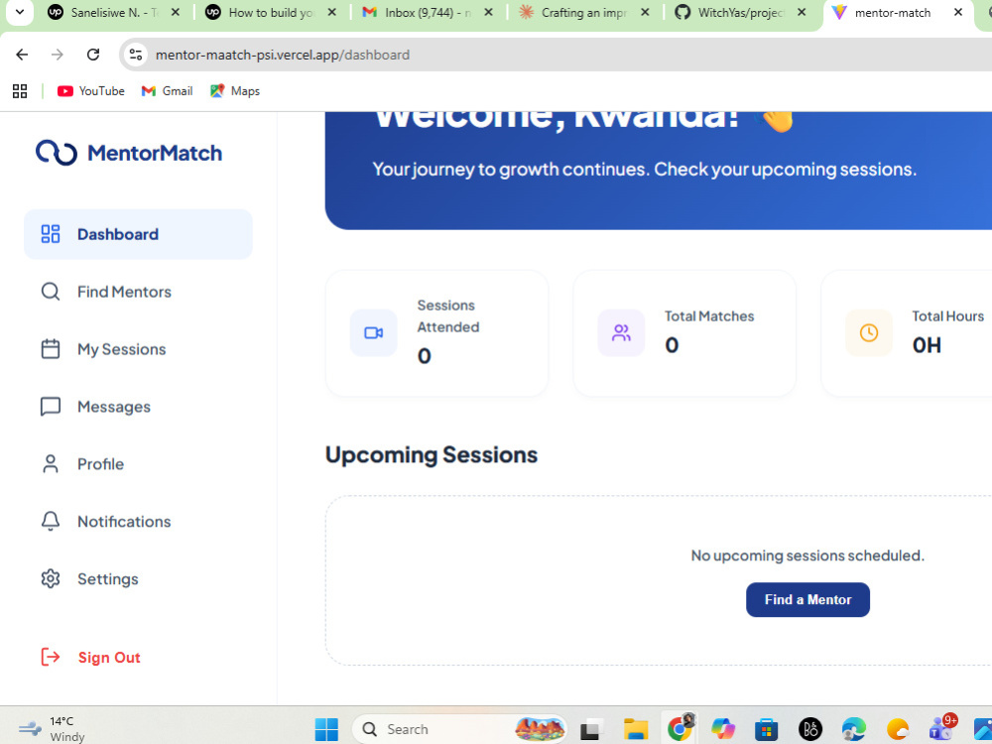The height and width of the screenshot is (744, 992).
Task: Open the B&O audio app in taskbar
Action: tap(809, 729)
